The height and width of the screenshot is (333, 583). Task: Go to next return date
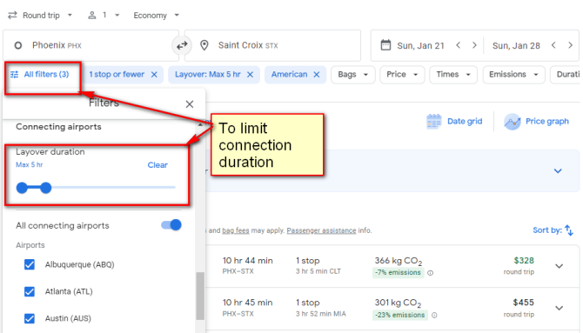(x=570, y=45)
